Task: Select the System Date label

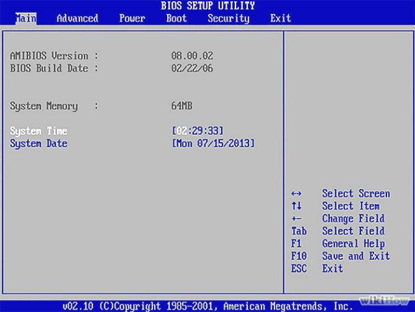Action: pos(39,144)
